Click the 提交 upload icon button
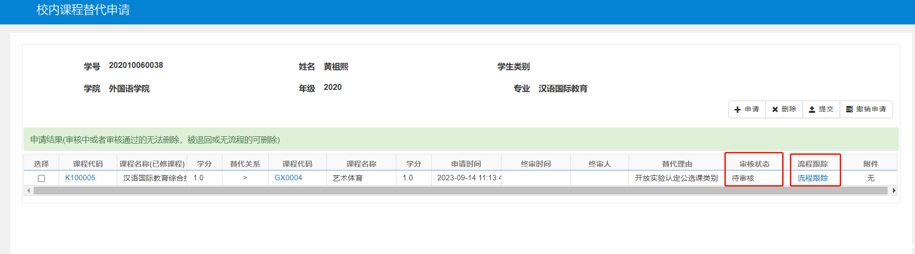 [821, 109]
